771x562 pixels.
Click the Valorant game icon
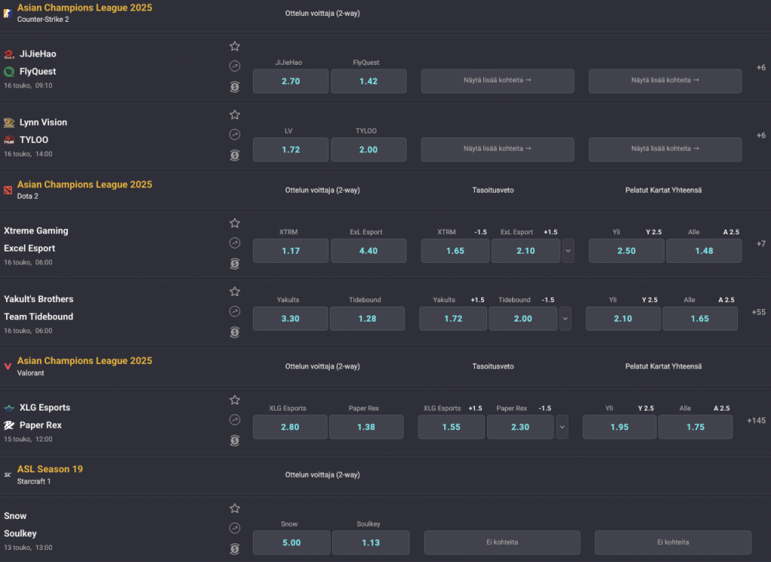tap(8, 366)
